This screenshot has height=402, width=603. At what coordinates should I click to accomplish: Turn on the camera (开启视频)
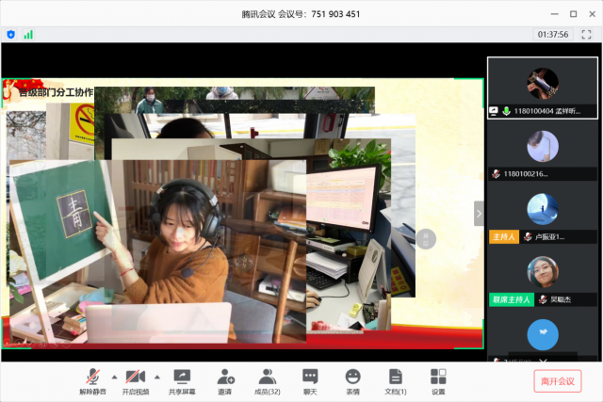(x=135, y=379)
